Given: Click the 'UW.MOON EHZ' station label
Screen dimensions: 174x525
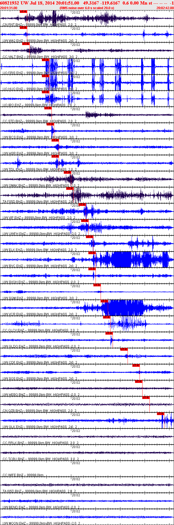Looking at the screenshot, I should pos(14,523).
